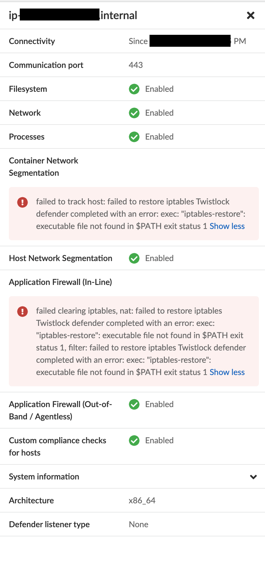
Task: Click the Network enabled check icon
Action: [x=134, y=113]
